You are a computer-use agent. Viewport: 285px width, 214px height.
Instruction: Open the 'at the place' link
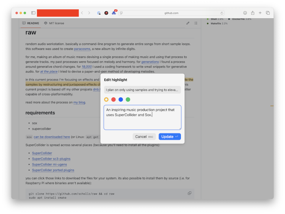(49, 72)
